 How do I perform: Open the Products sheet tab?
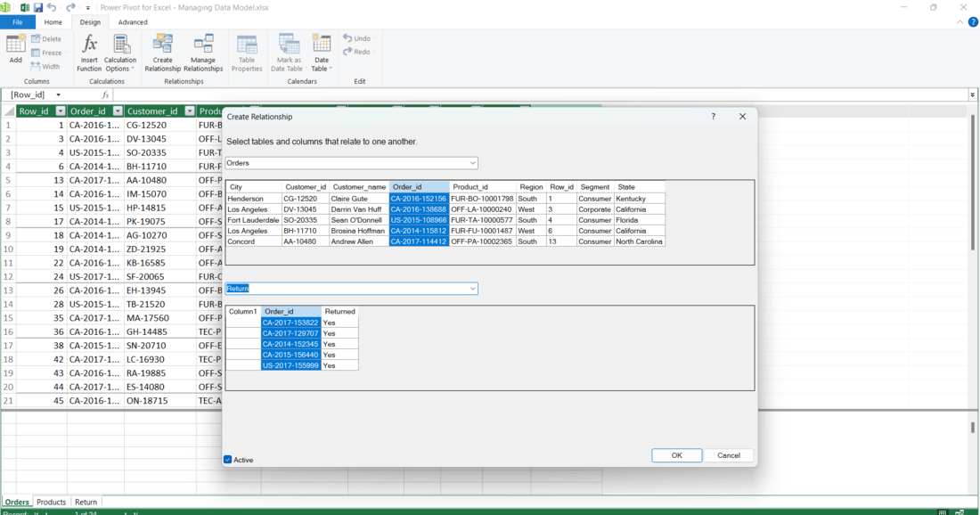tap(51, 502)
